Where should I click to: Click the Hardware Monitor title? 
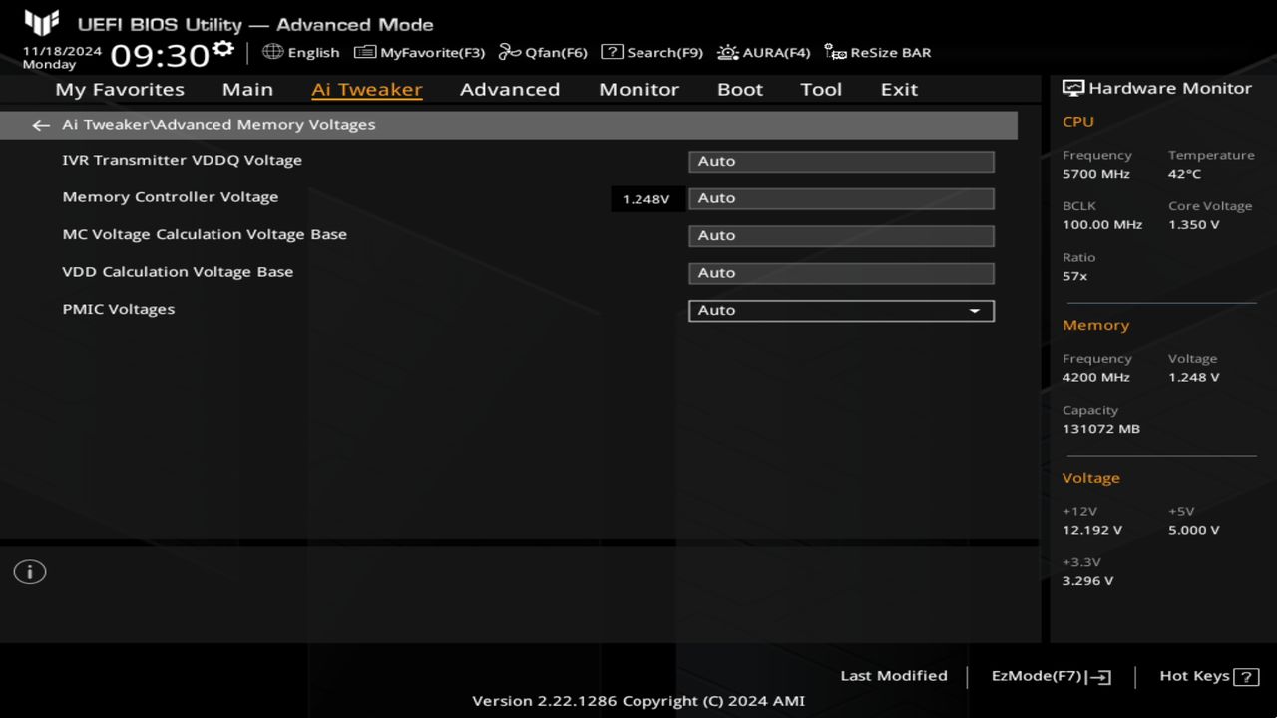pos(1170,88)
